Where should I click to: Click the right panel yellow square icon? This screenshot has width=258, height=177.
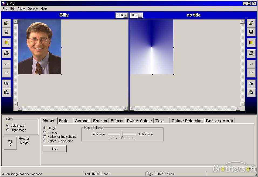[251, 42]
